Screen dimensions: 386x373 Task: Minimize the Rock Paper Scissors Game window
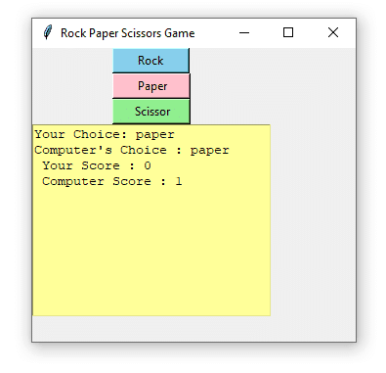coord(244,32)
